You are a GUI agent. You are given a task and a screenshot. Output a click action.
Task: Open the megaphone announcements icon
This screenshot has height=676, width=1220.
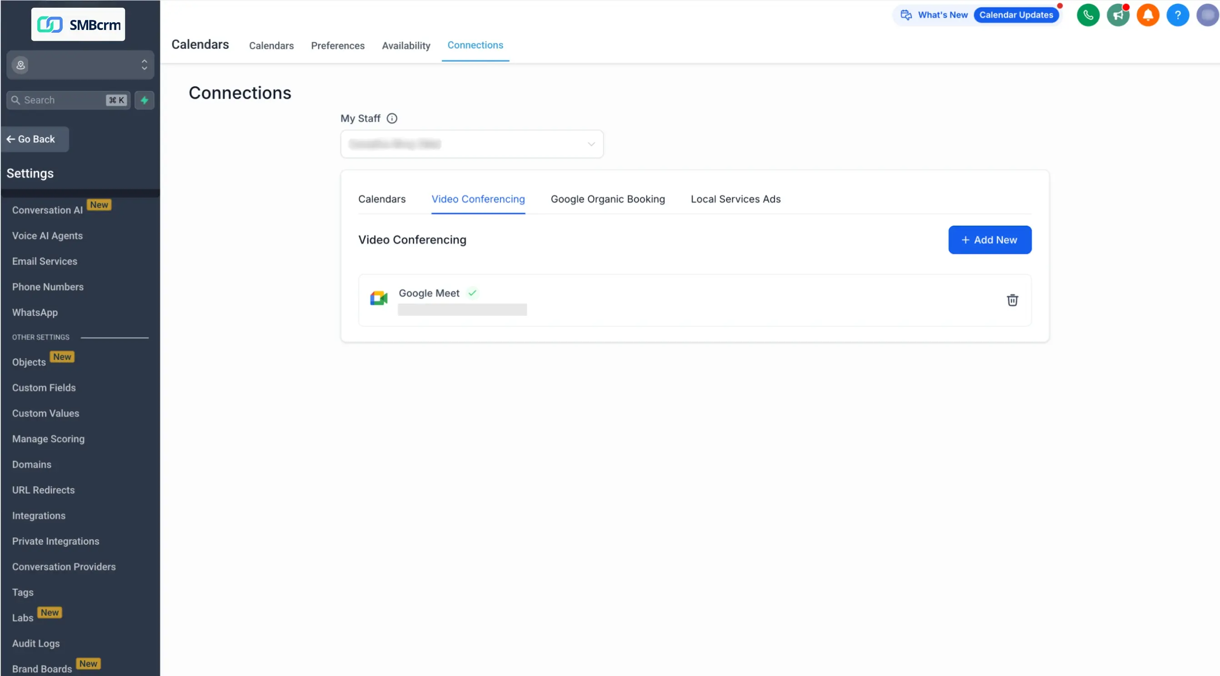point(1118,15)
